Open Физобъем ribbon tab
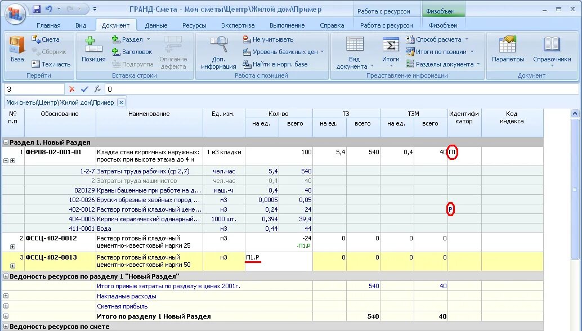 (443, 25)
